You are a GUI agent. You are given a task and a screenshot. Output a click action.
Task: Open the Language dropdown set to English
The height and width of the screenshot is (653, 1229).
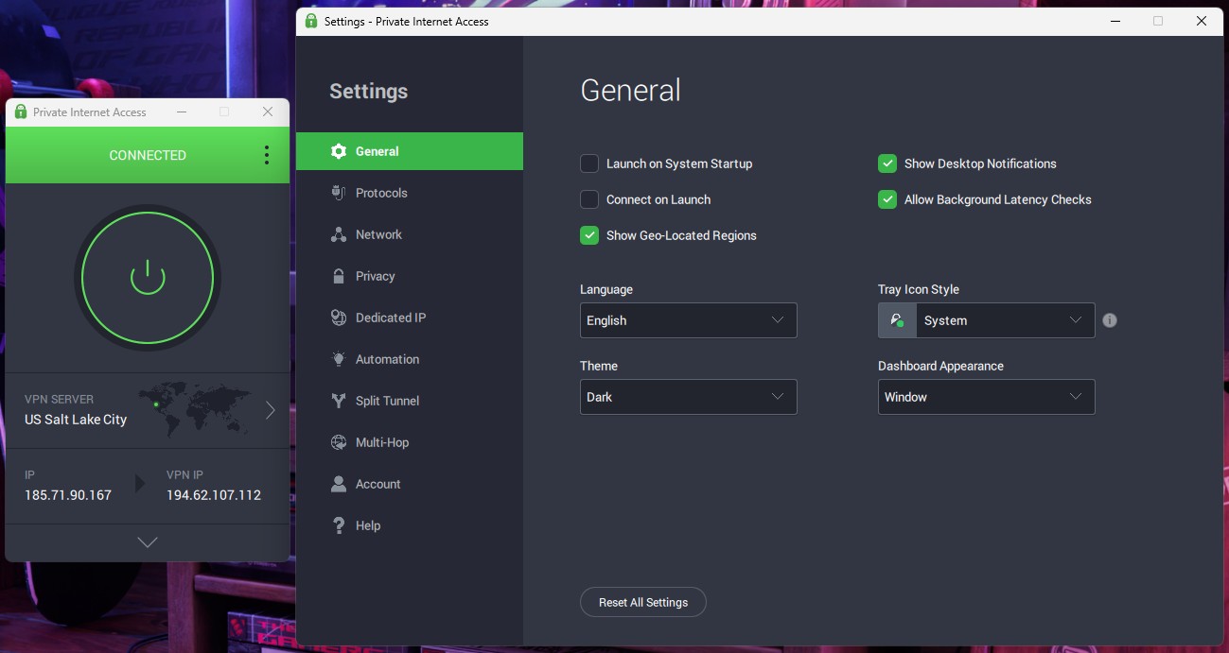click(689, 320)
